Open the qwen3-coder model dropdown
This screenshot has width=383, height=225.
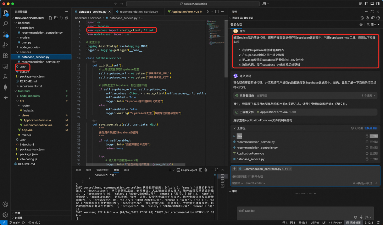(255, 183)
